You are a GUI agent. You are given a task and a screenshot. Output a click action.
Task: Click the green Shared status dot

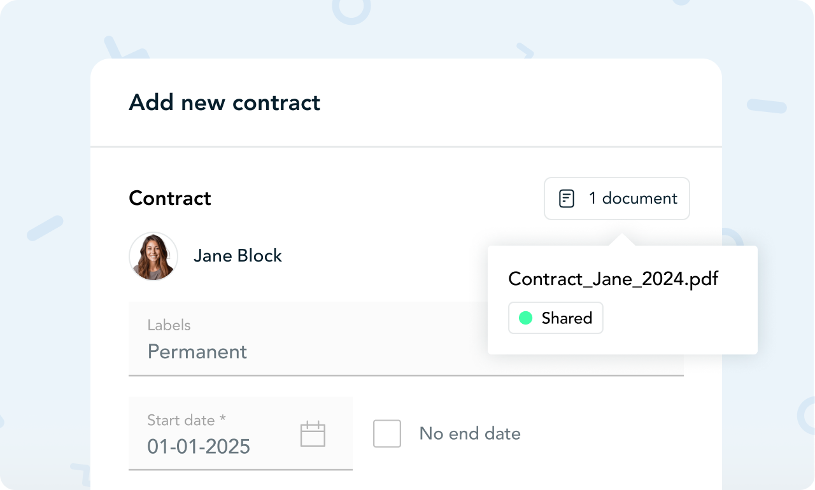525,318
